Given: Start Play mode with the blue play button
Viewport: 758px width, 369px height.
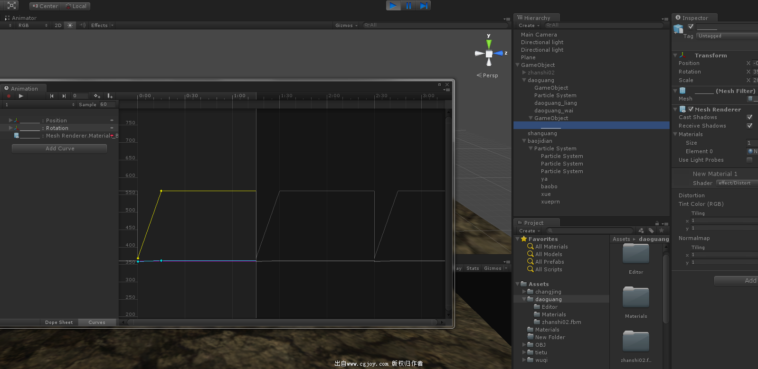Looking at the screenshot, I should (x=393, y=5).
